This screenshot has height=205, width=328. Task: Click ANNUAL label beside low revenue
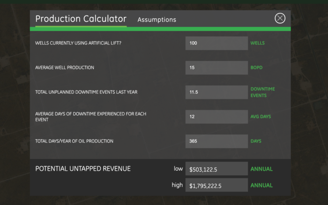[261, 169]
